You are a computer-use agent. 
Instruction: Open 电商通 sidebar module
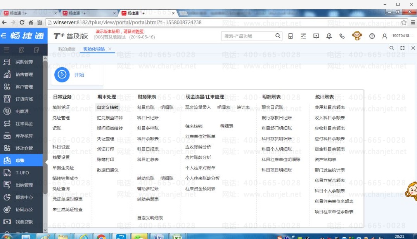coord(21,111)
